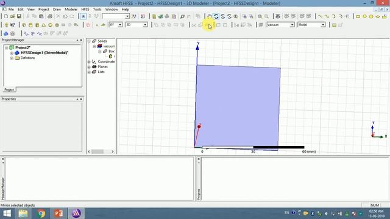
Task: Select the Definitions item in project tree
Action: (27, 58)
